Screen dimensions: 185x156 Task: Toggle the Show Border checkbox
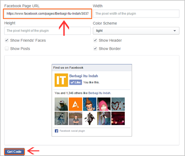(x=95, y=49)
